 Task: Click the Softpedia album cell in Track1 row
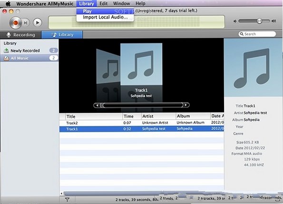(x=184, y=128)
